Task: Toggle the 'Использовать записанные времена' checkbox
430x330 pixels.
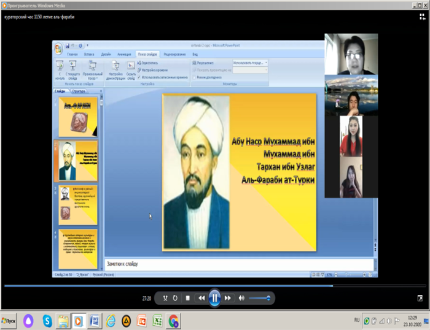Action: (139, 77)
